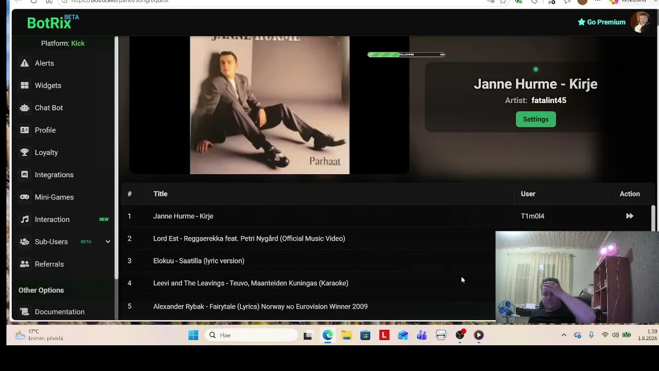Open Microsoft Teams from the taskbar
Image resolution: width=659 pixels, height=371 pixels.
(x=422, y=335)
